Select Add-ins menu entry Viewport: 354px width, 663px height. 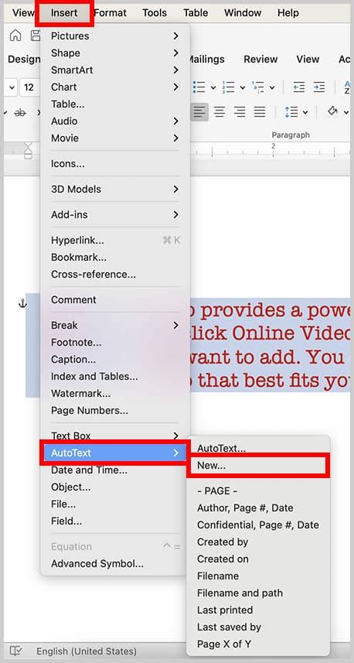(x=115, y=214)
